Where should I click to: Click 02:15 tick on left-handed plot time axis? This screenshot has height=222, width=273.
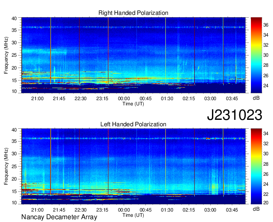189,210
